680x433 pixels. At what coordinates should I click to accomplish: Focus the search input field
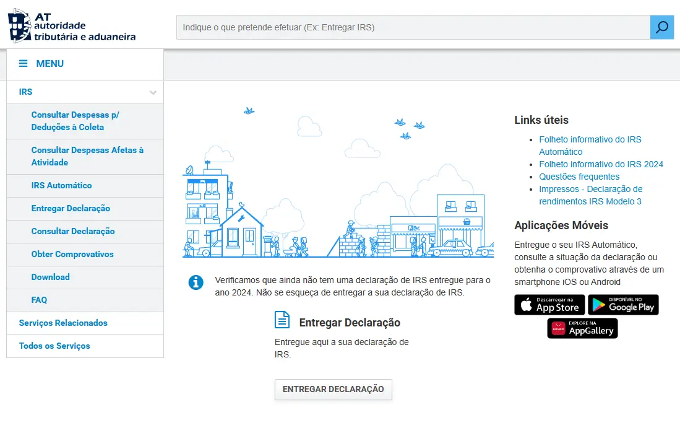[413, 27]
